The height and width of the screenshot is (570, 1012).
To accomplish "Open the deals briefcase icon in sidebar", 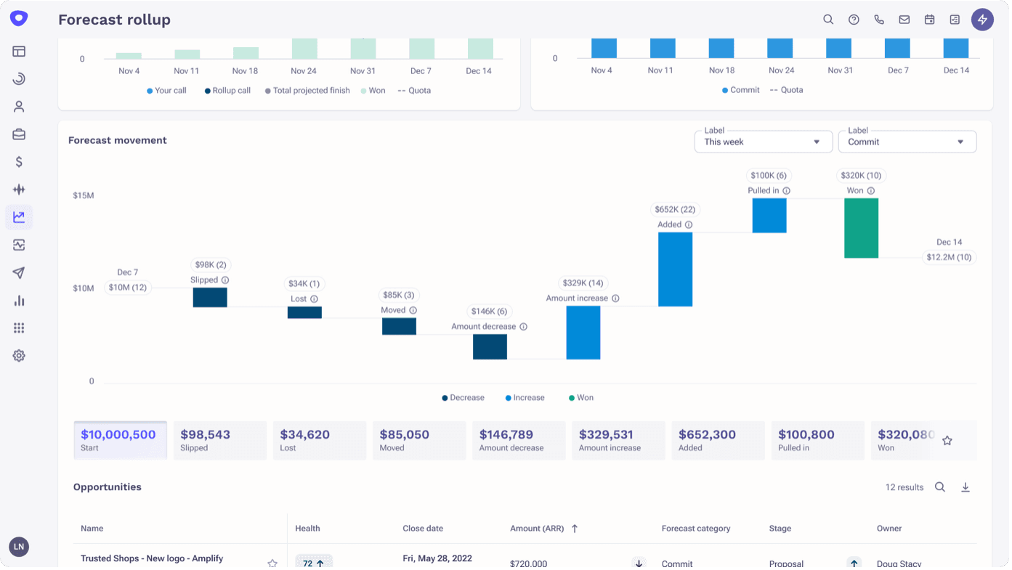I will tap(18, 134).
